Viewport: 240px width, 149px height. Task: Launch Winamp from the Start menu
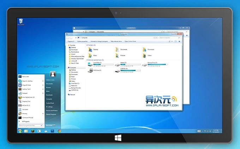[x=31, y=113]
